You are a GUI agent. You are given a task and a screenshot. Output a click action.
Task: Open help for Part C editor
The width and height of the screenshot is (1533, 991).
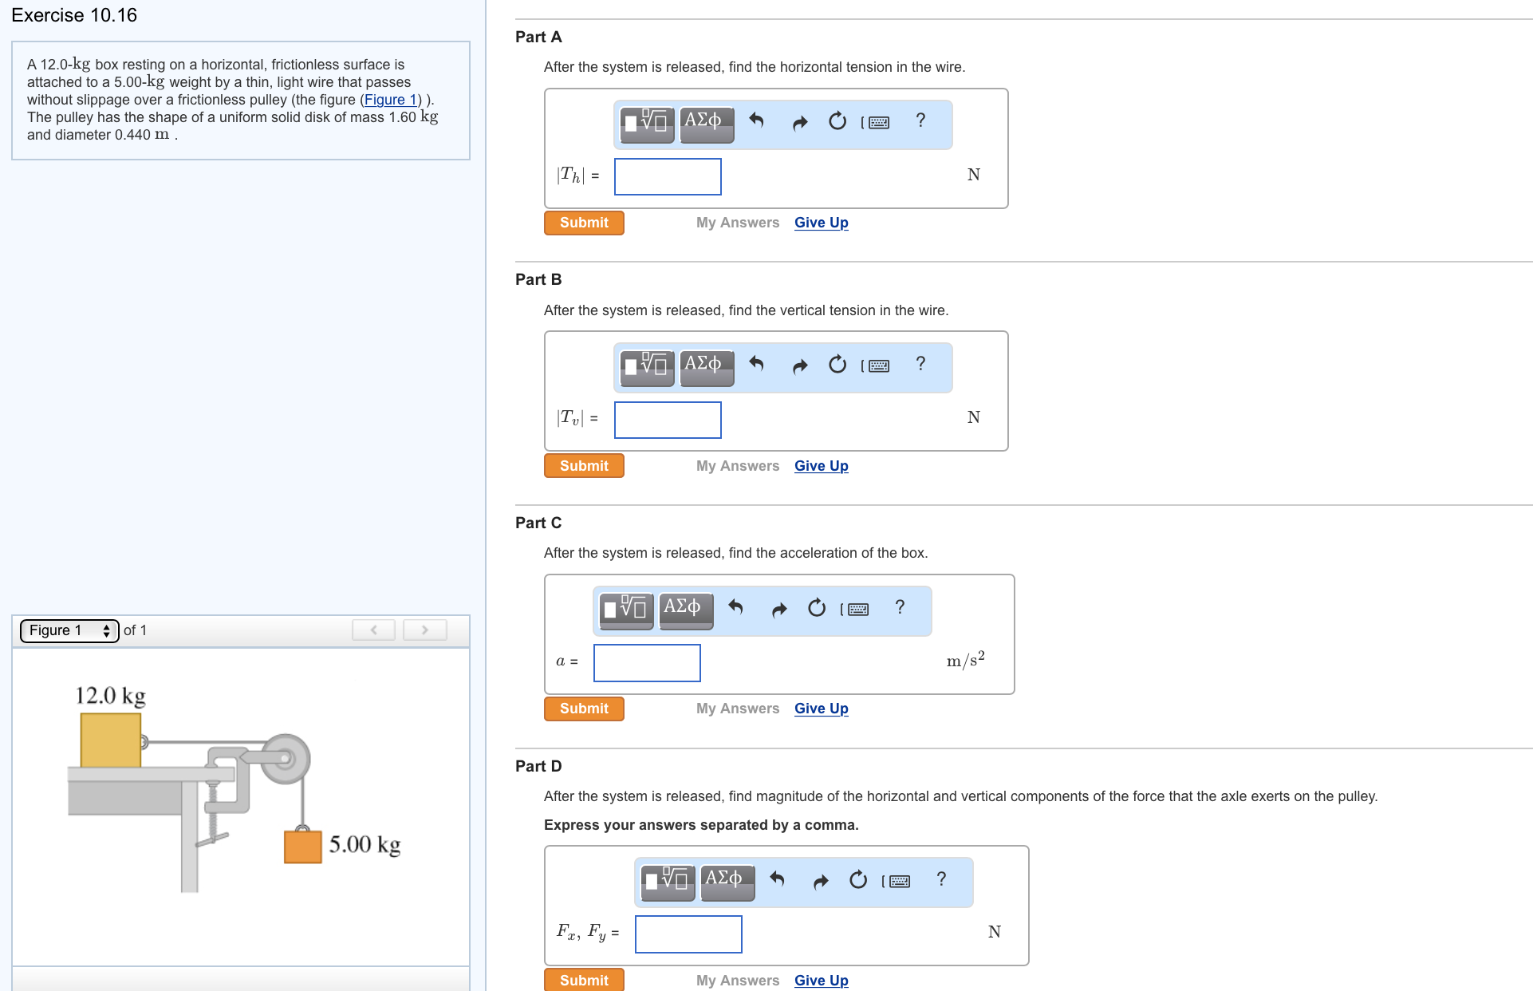(x=900, y=607)
